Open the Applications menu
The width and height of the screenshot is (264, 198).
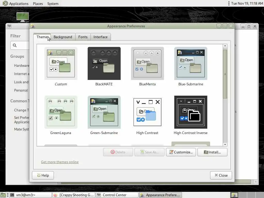(19, 4)
